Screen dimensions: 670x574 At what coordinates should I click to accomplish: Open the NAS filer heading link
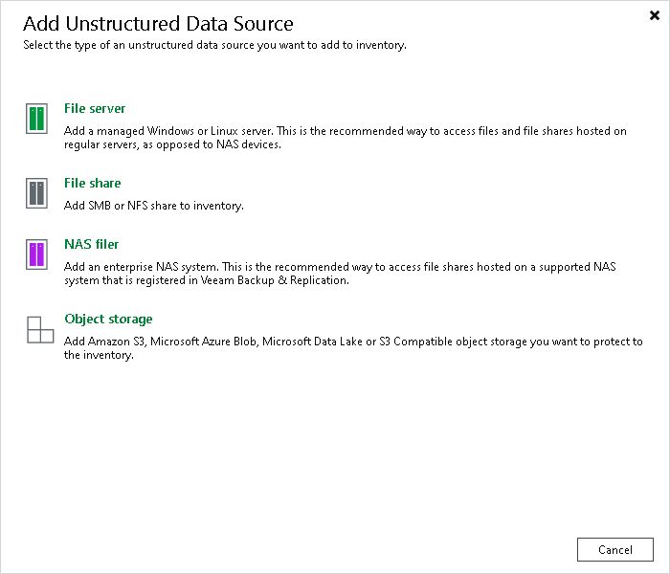[x=92, y=244]
